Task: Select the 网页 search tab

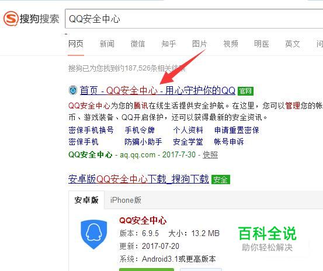Action: [x=76, y=44]
